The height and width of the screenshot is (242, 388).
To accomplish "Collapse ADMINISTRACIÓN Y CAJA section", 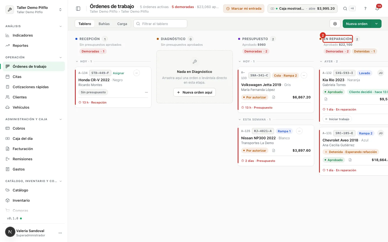I will (61, 119).
